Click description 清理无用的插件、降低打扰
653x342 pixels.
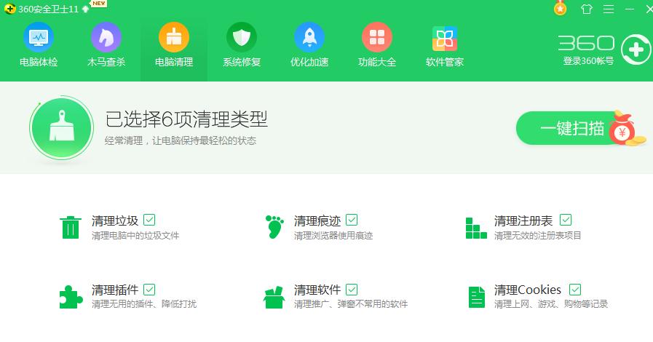click(x=144, y=304)
